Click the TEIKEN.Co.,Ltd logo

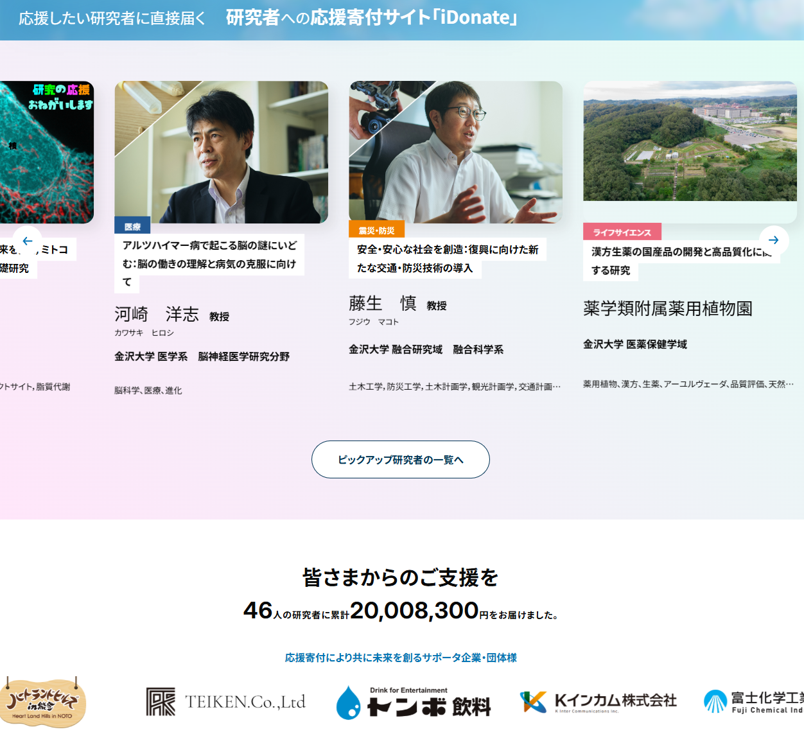point(225,702)
